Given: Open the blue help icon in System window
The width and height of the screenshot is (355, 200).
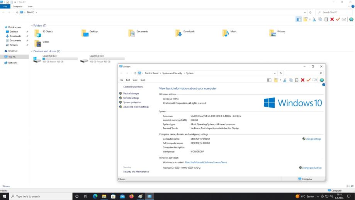Looking at the screenshot, I should point(324,84).
